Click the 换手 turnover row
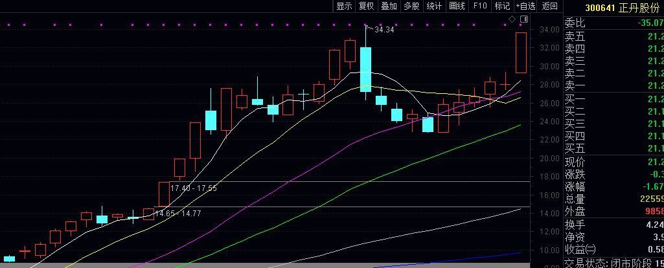664x268 pixels. 613,225
